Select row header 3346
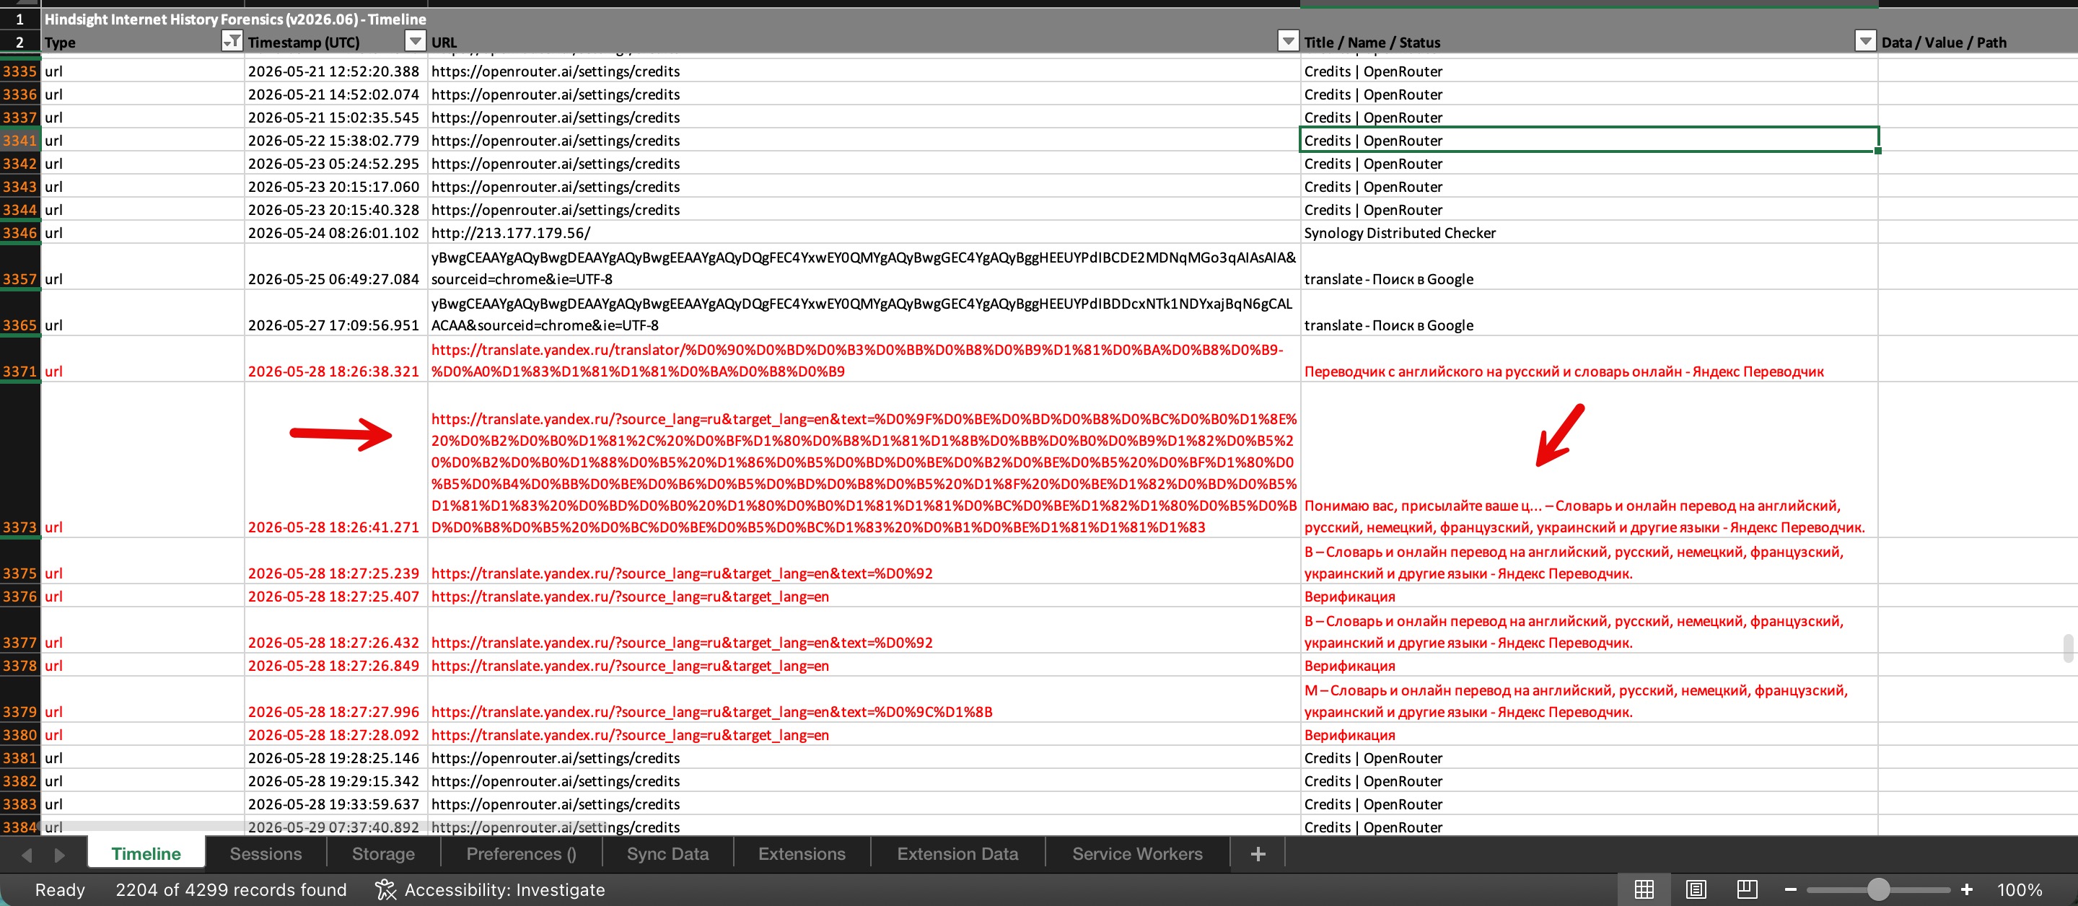Image resolution: width=2078 pixels, height=906 pixels. [x=20, y=232]
